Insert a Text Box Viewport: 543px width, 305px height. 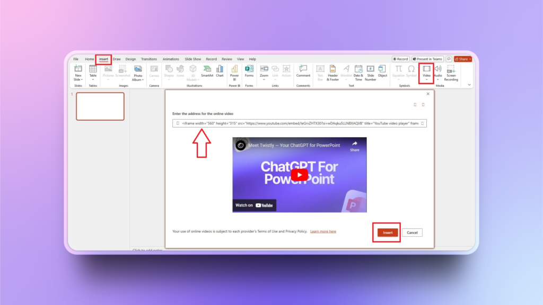pyautogui.click(x=320, y=73)
